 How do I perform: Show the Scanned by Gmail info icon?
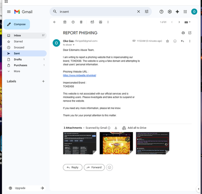109,128
